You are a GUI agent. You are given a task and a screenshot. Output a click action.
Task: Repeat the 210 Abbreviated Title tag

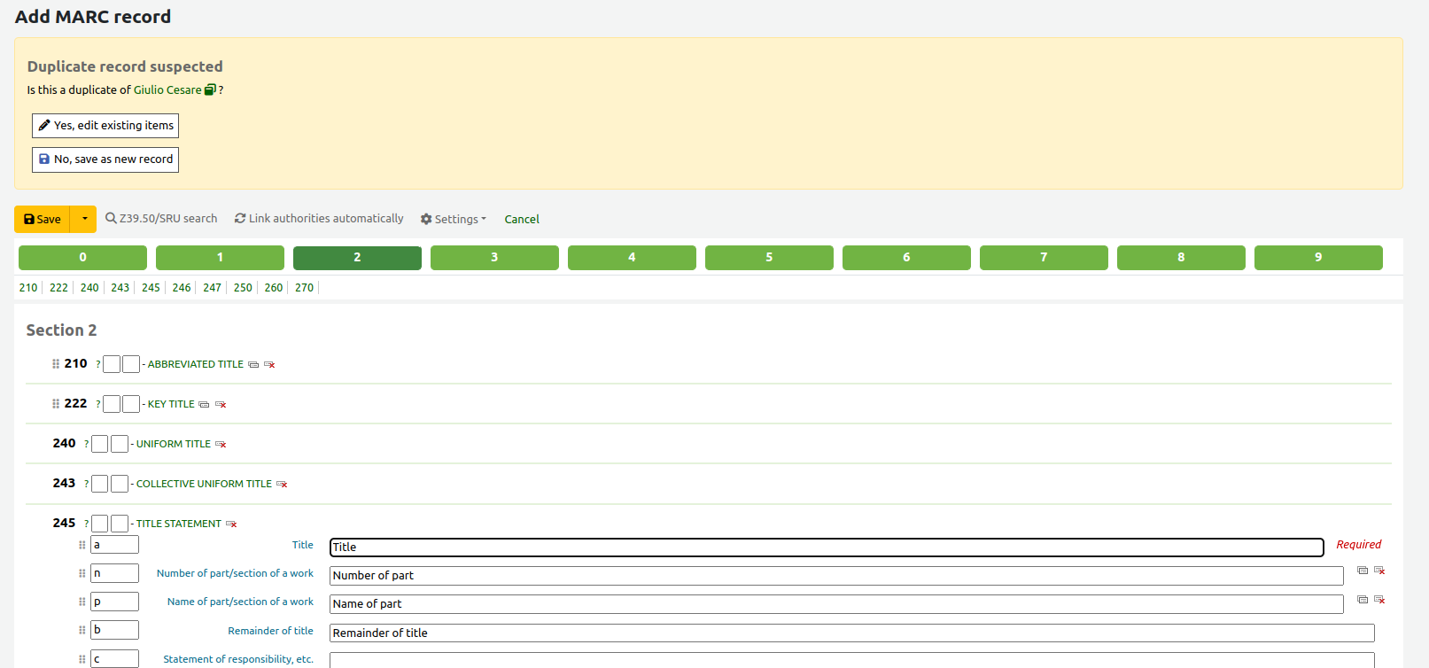(x=253, y=365)
